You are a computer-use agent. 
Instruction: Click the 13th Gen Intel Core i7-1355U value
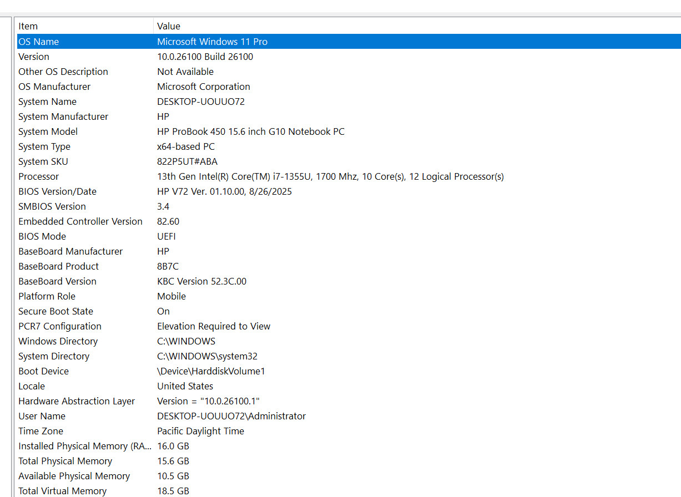coord(331,176)
